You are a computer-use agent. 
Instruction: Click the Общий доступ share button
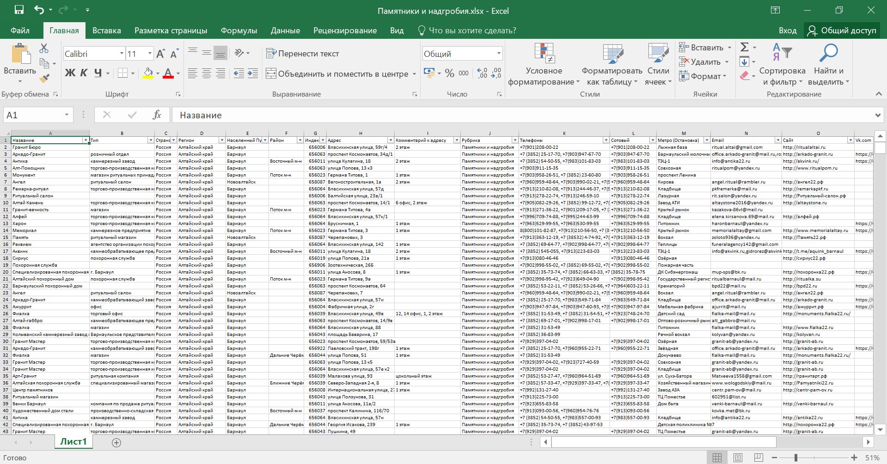pos(842,31)
